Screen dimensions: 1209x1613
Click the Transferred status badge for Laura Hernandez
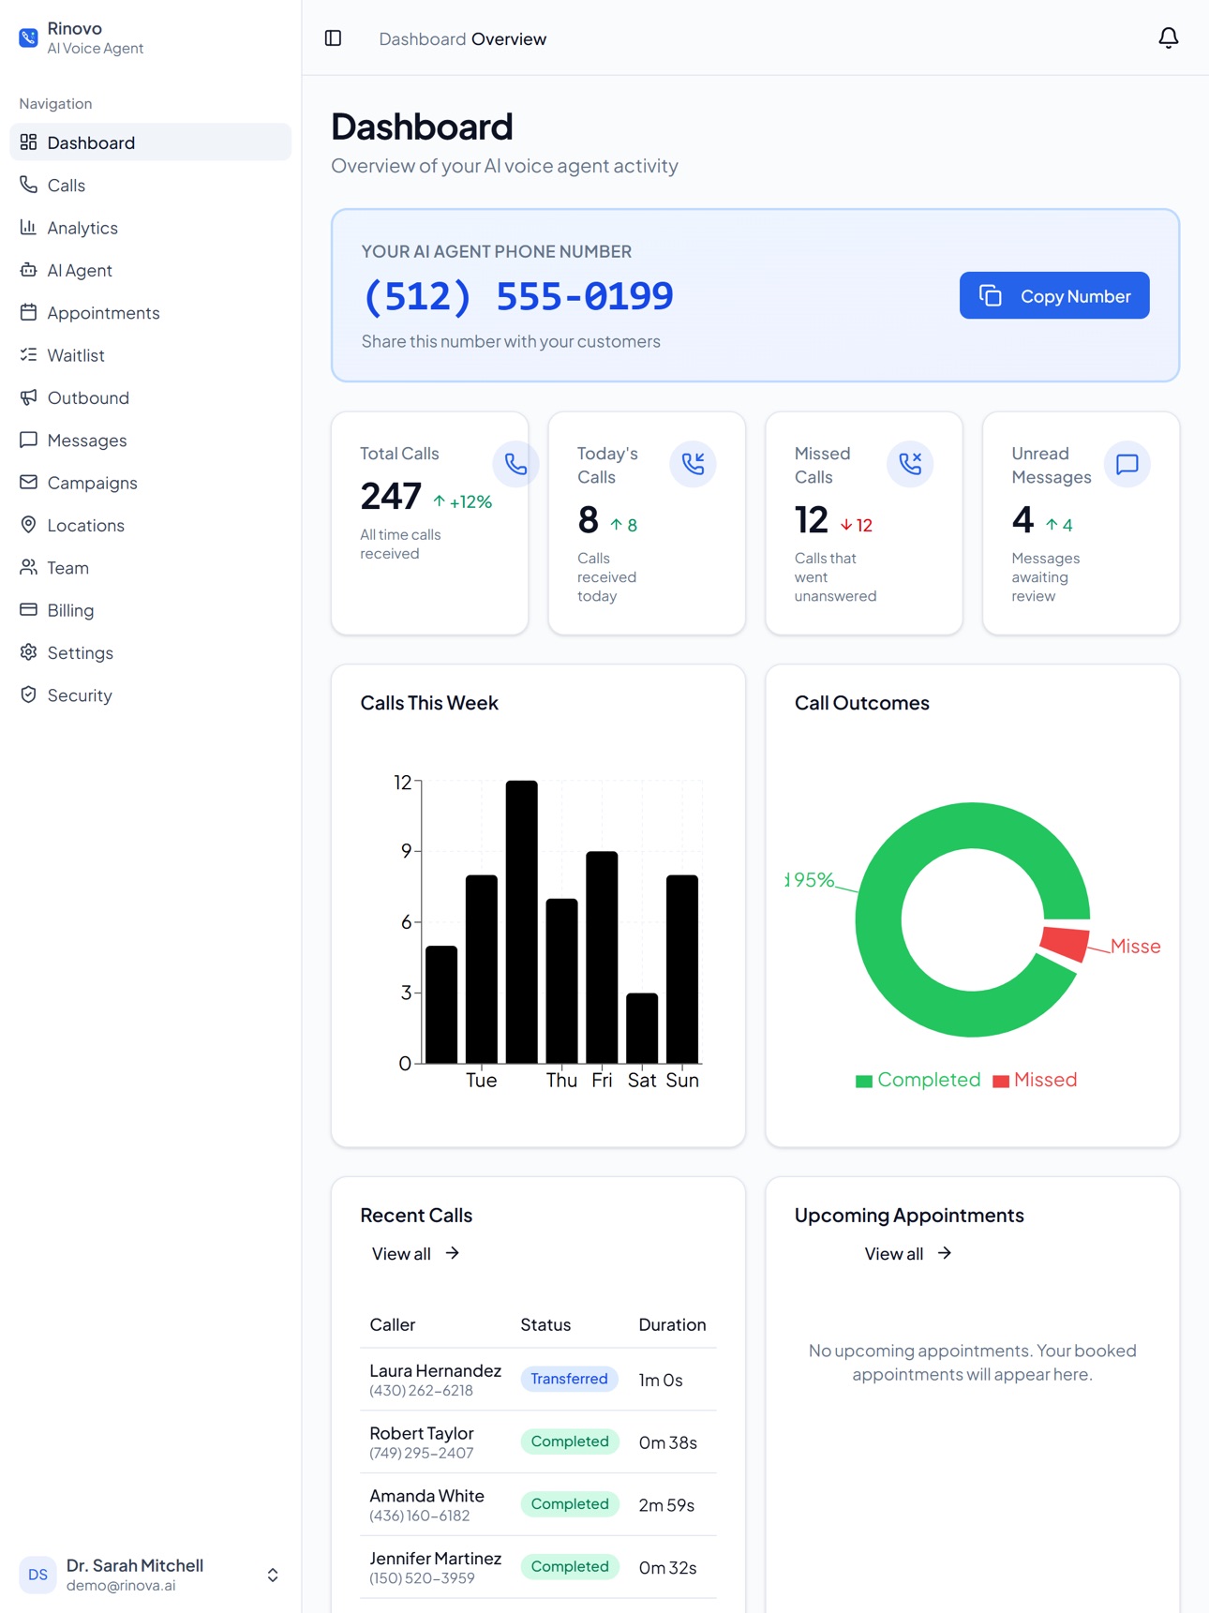point(569,1379)
